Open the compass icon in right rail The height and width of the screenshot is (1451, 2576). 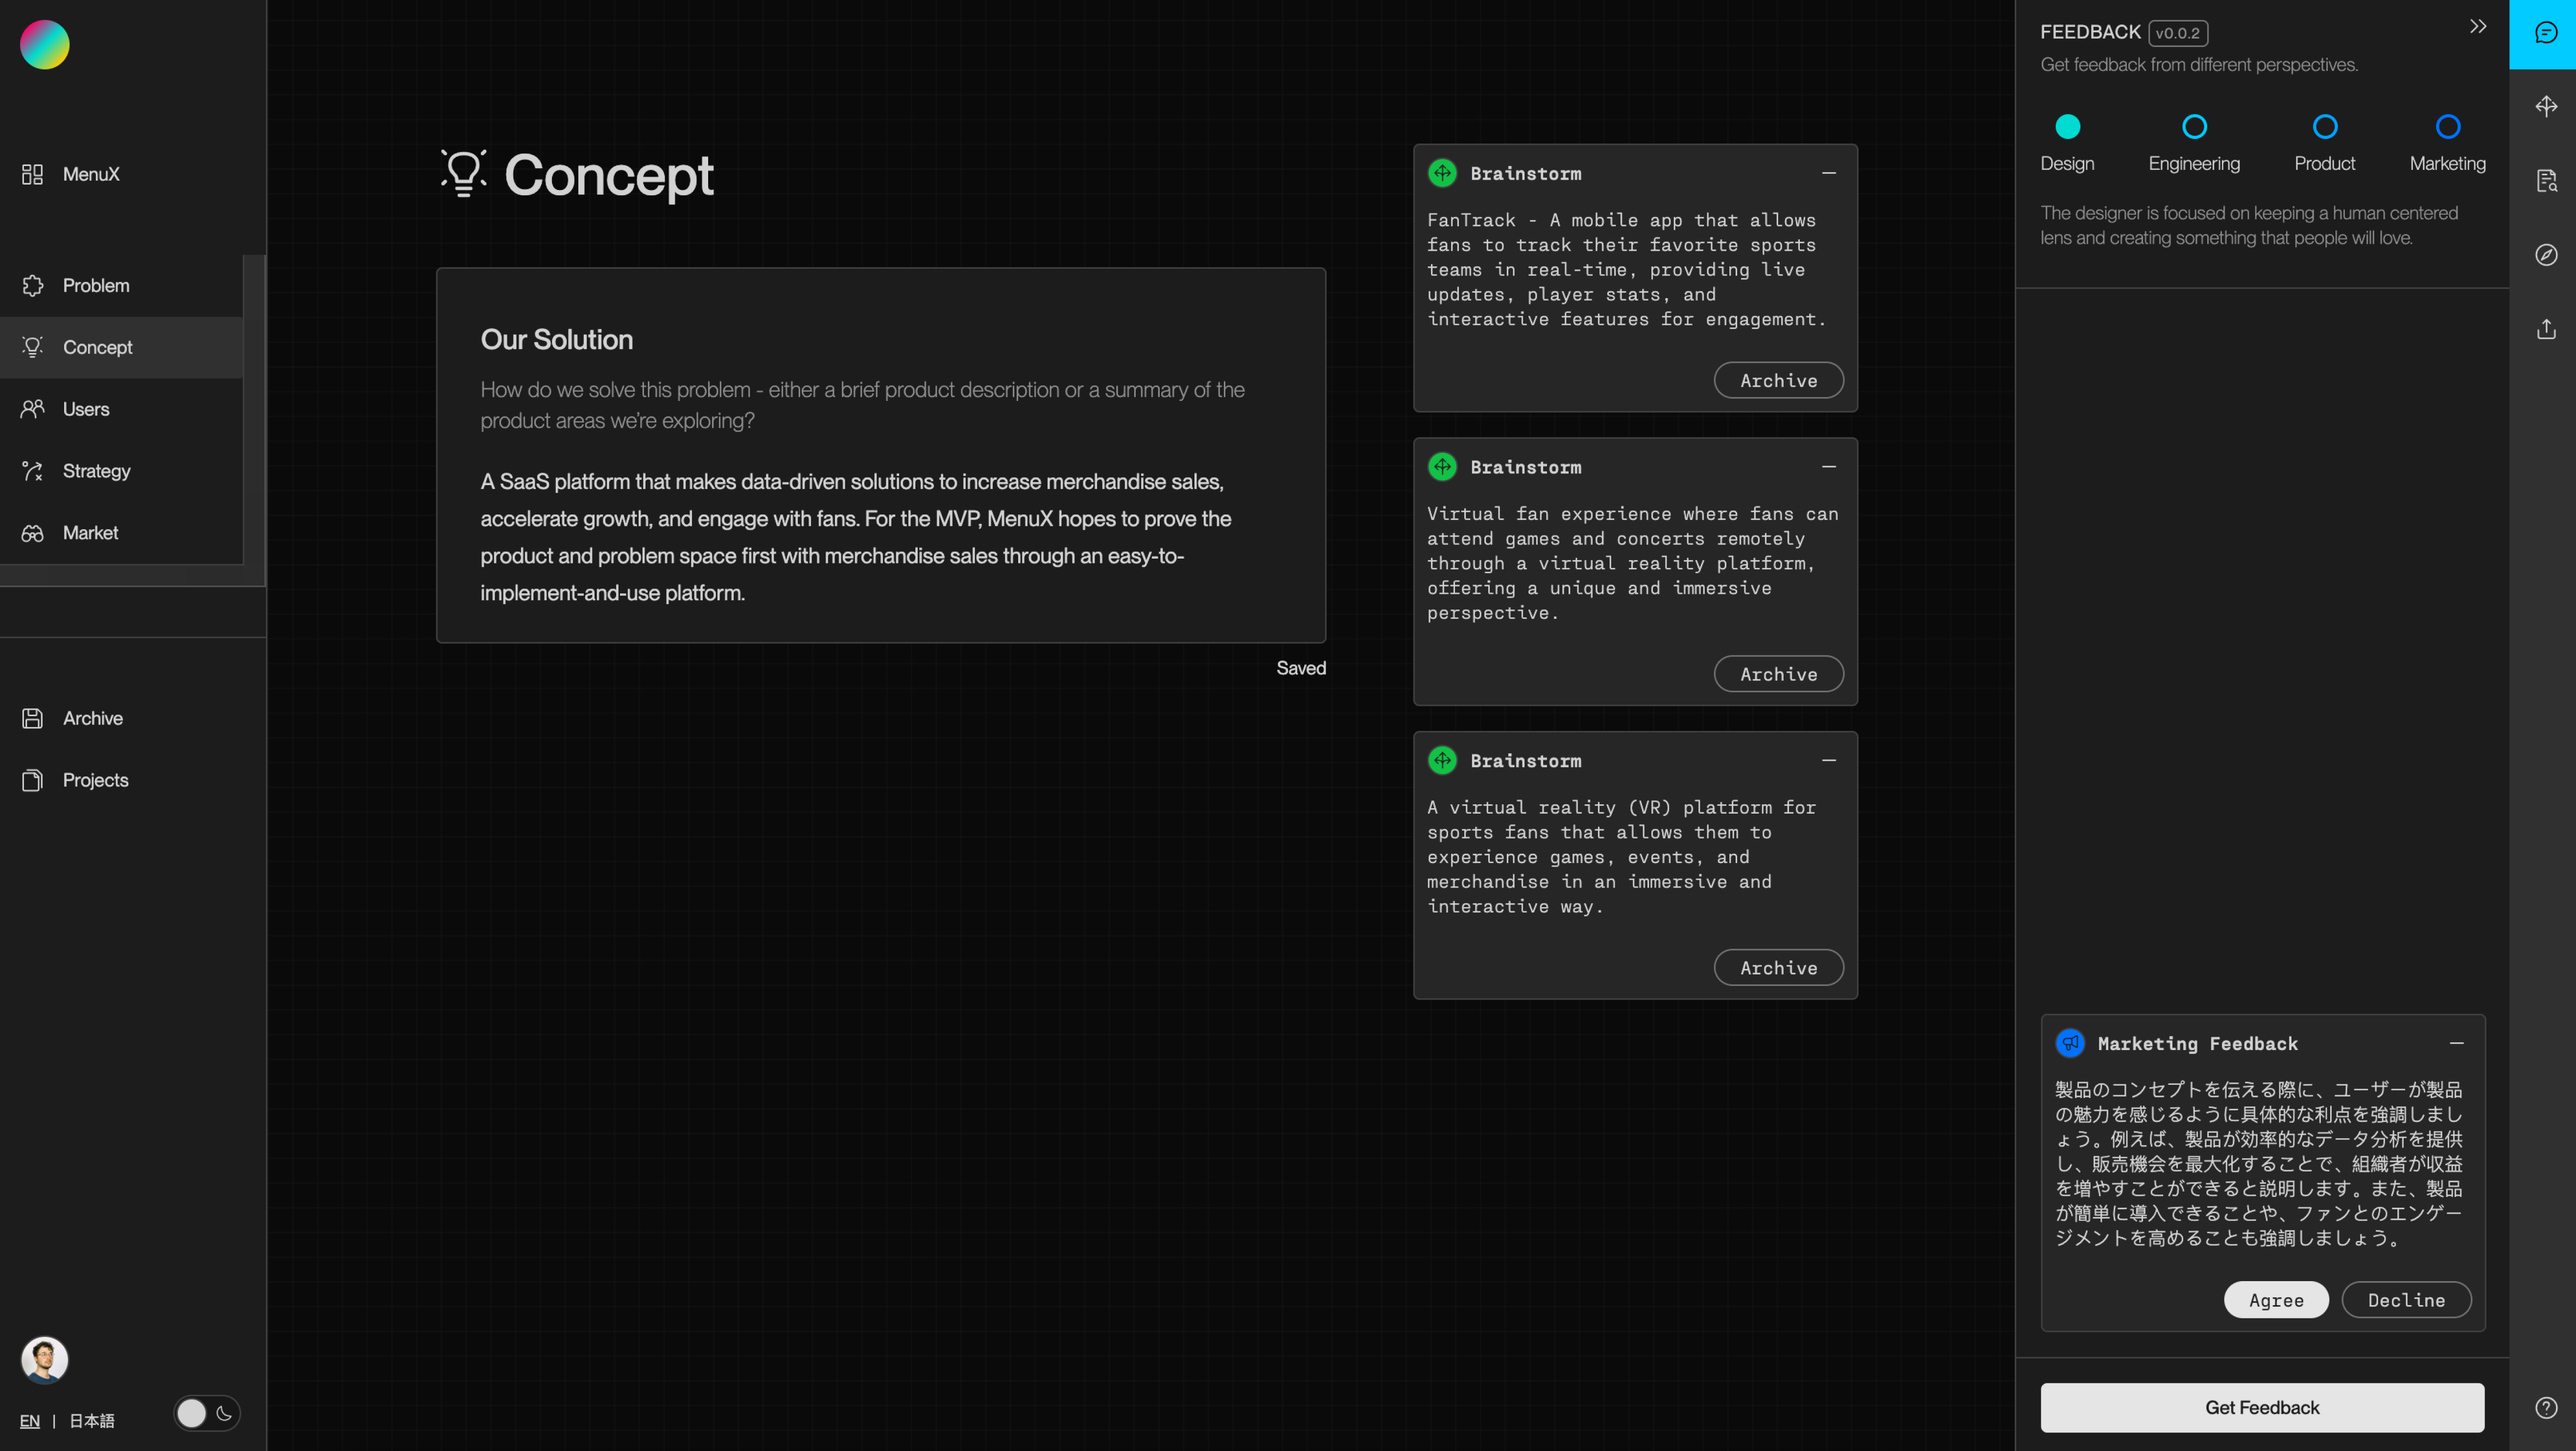click(2546, 255)
